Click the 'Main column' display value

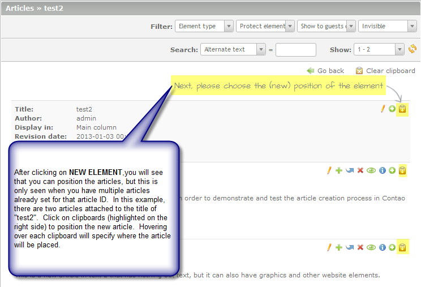click(x=96, y=127)
